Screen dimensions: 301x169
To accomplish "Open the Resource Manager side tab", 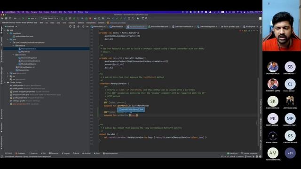I will [x=1, y=75].
